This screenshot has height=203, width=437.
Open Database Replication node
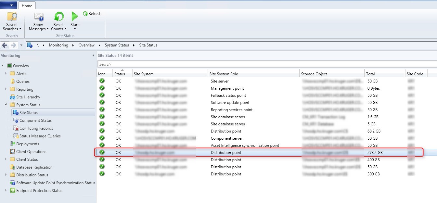34,167
